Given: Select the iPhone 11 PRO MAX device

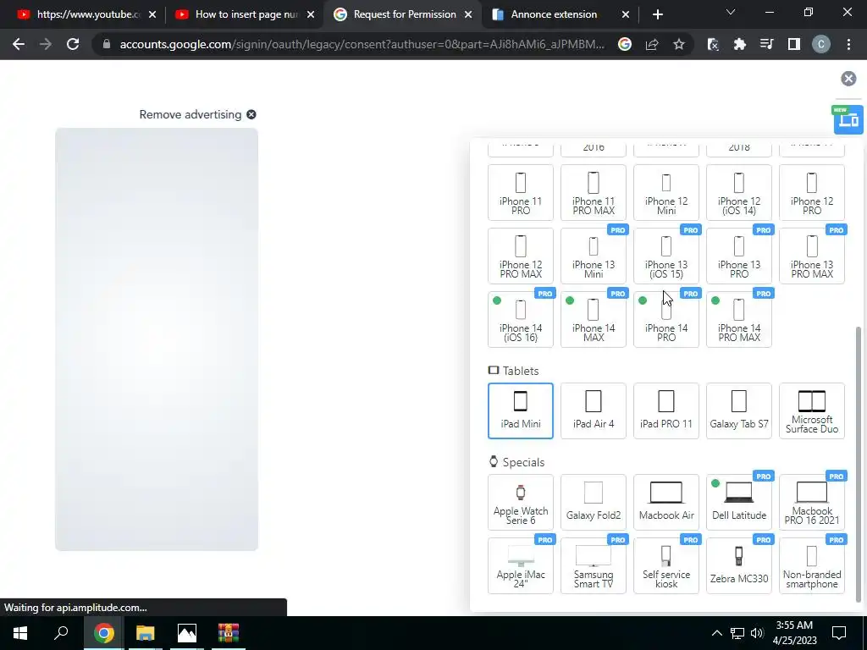Looking at the screenshot, I should coord(594,192).
